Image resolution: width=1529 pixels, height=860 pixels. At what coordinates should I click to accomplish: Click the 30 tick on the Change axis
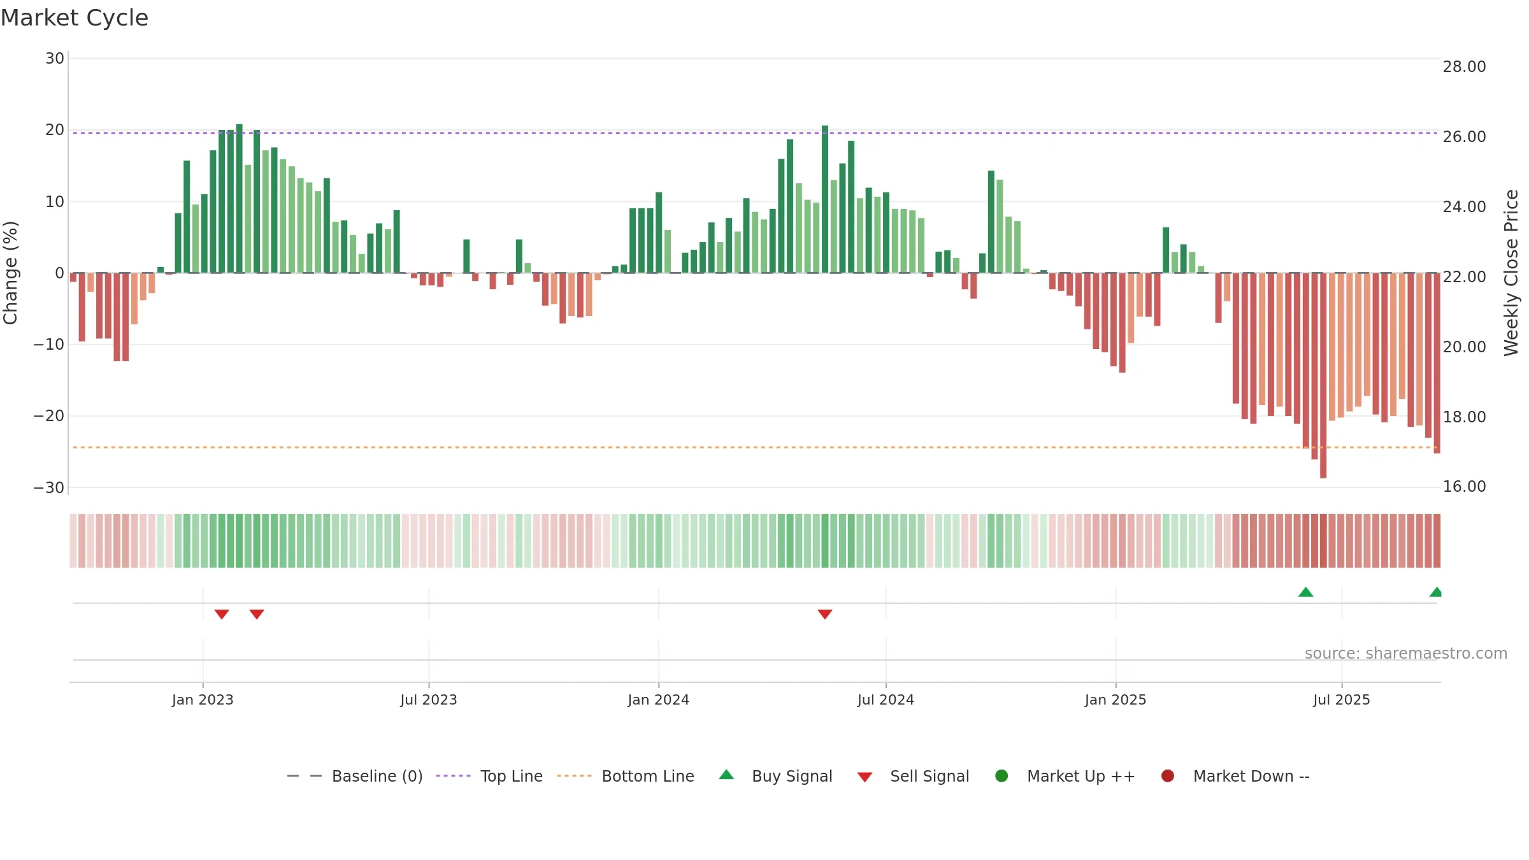(x=55, y=59)
